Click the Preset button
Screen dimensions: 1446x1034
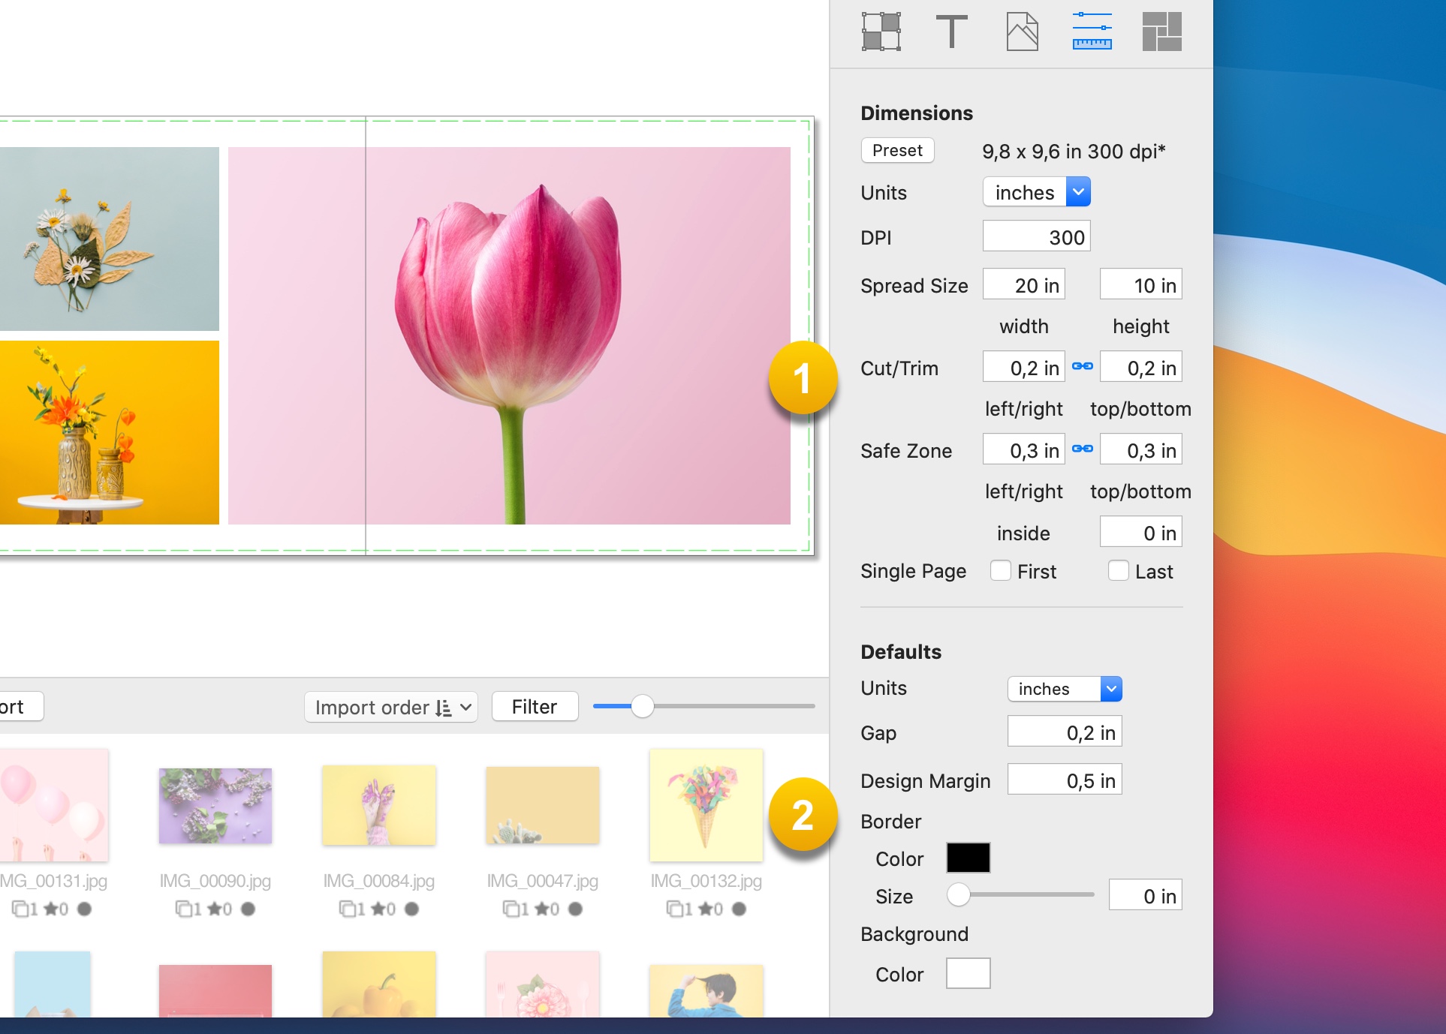896,151
